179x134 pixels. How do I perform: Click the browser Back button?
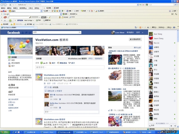tap(2, 5)
